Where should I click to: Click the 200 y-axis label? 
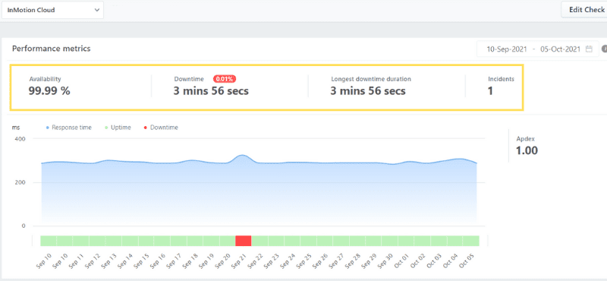(20, 182)
